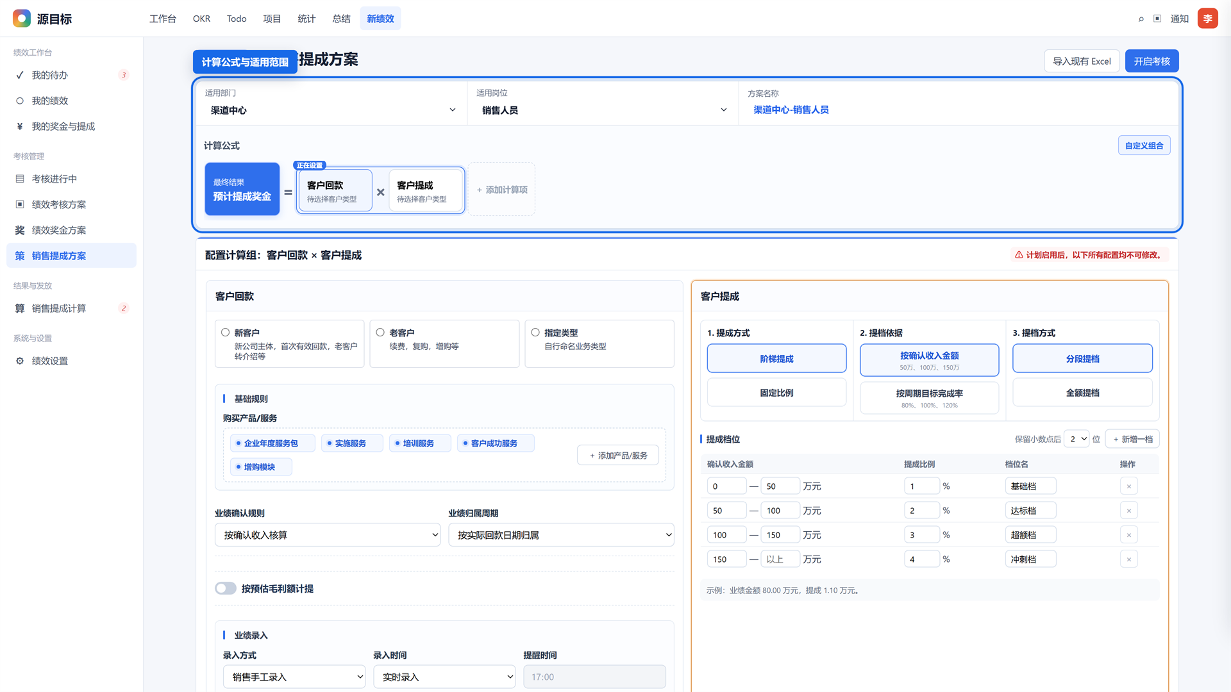Image resolution: width=1231 pixels, height=692 pixels.
Task: Open the search magnifier icon in header
Action: (x=1141, y=19)
